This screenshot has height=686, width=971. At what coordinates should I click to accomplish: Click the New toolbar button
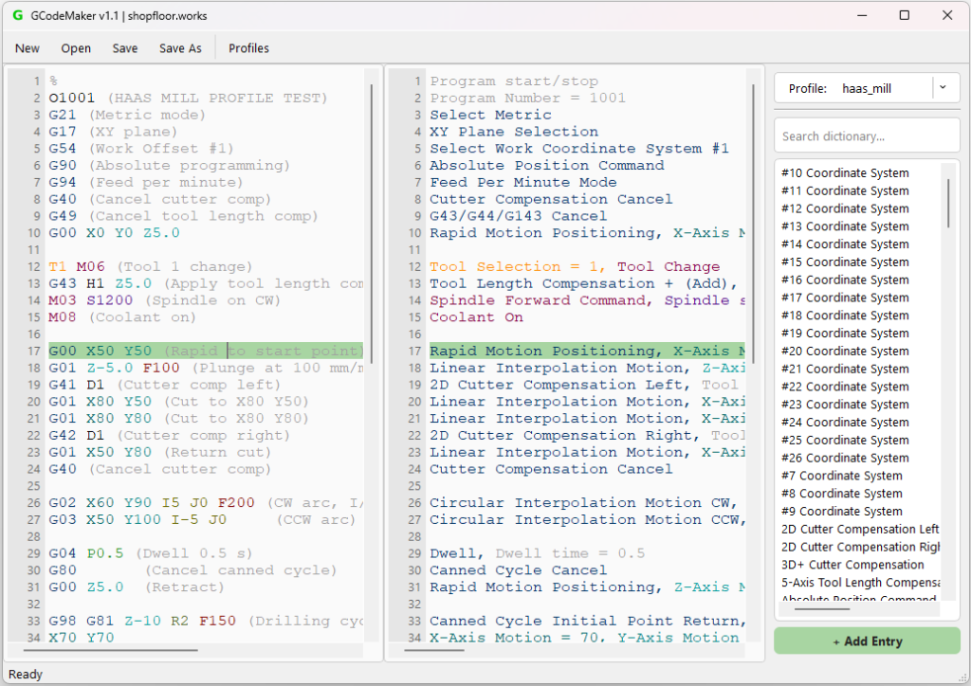[x=27, y=48]
